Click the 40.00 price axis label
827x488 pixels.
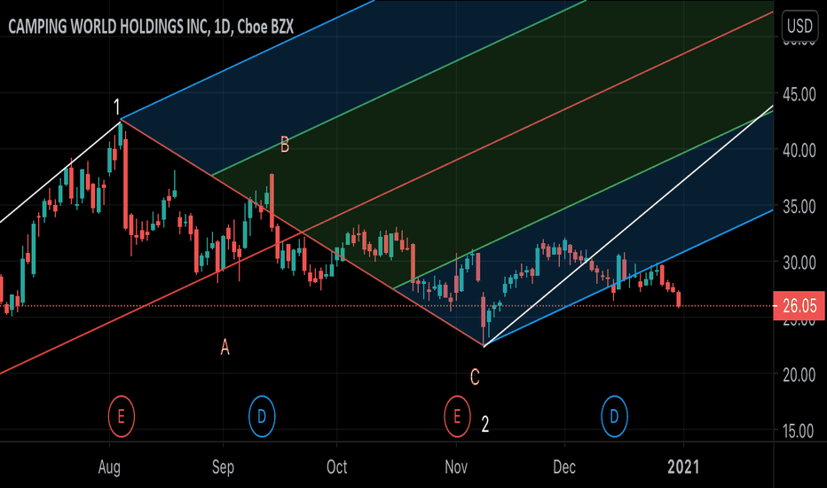799,150
